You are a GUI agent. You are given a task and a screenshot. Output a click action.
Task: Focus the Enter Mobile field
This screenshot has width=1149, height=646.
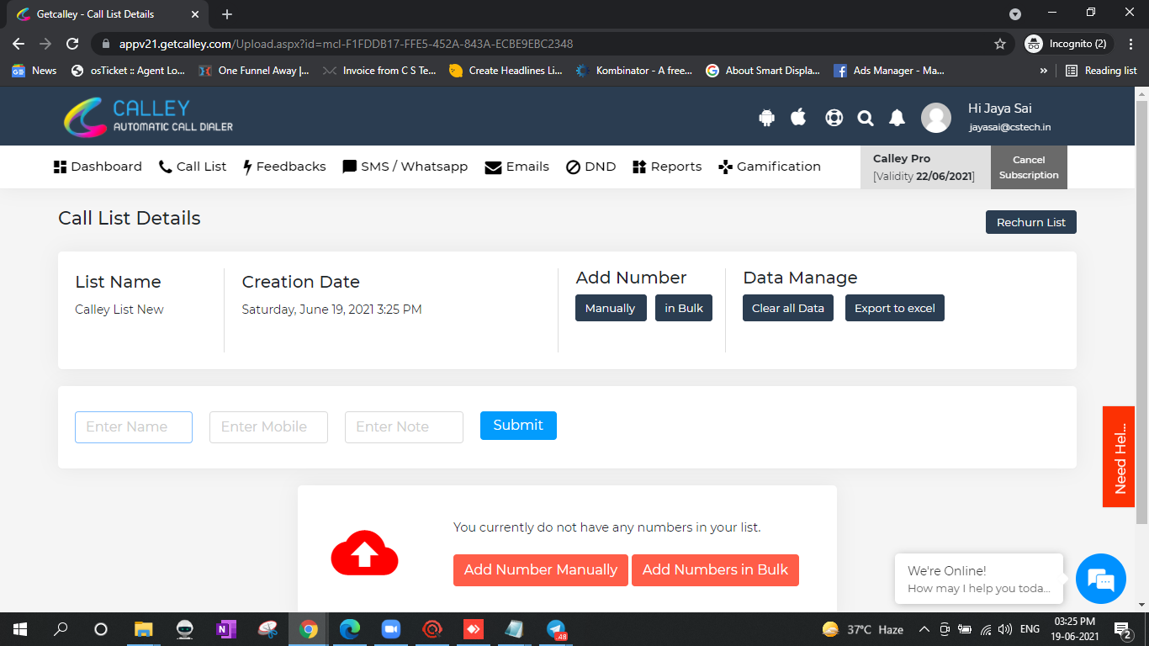coord(268,427)
